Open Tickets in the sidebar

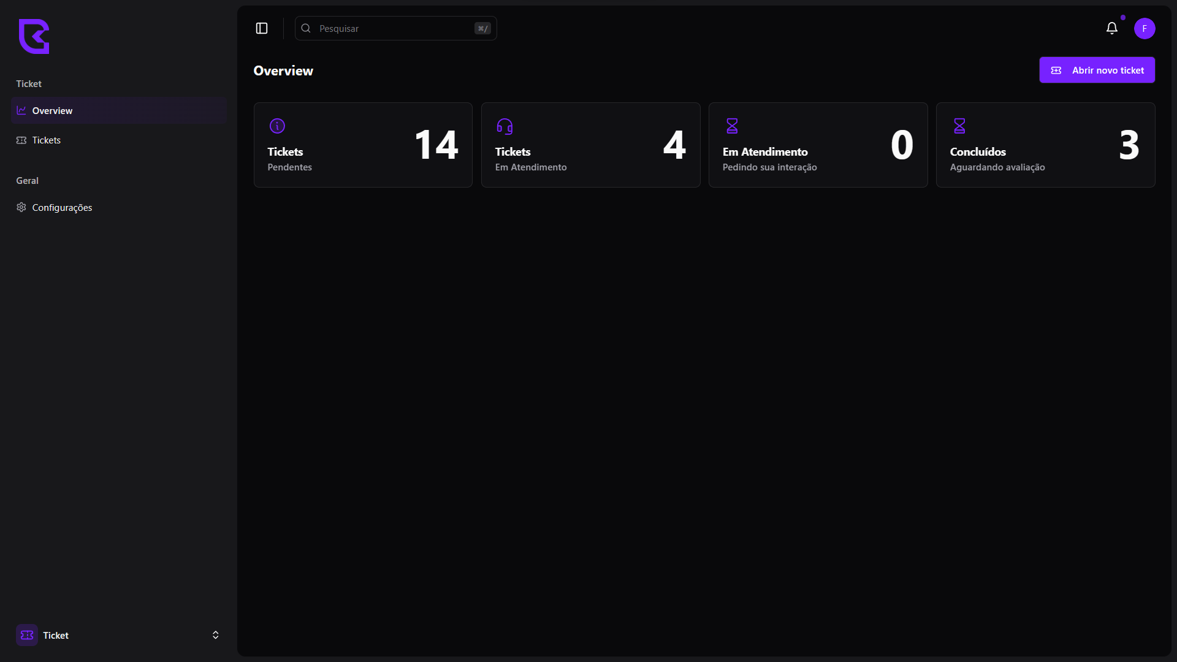pos(47,140)
